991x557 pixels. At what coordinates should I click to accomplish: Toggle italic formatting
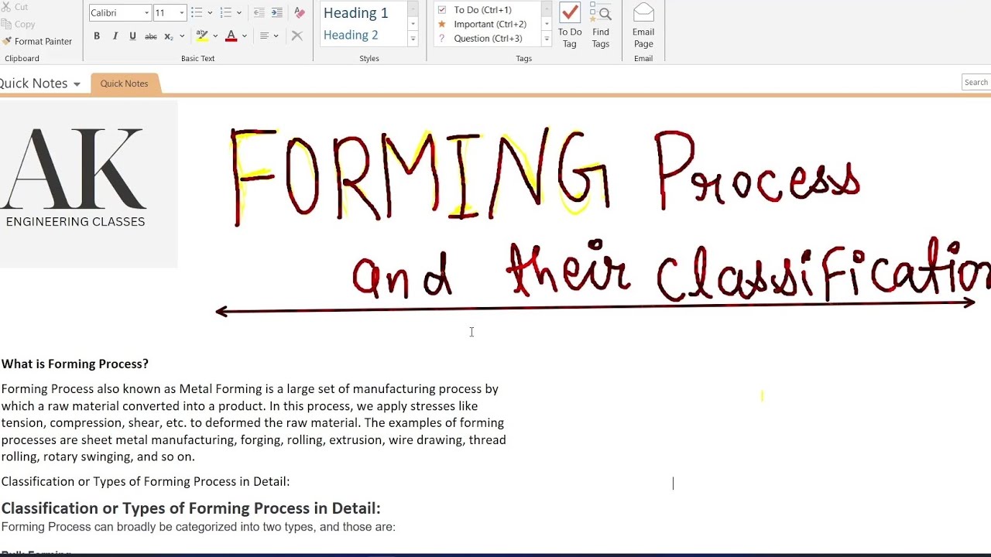click(115, 36)
